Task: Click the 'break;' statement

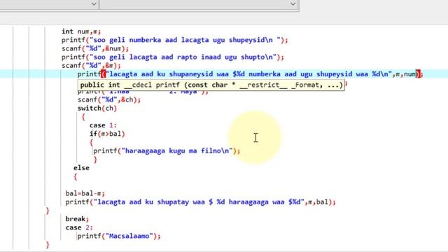Action: pos(77,219)
